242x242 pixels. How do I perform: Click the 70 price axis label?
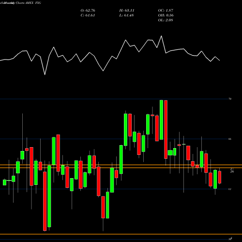point(230,99)
